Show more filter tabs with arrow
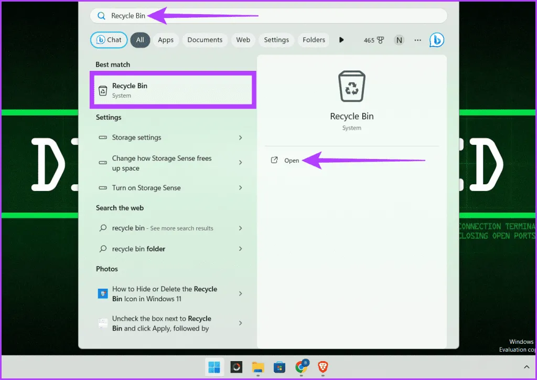 [x=341, y=40]
